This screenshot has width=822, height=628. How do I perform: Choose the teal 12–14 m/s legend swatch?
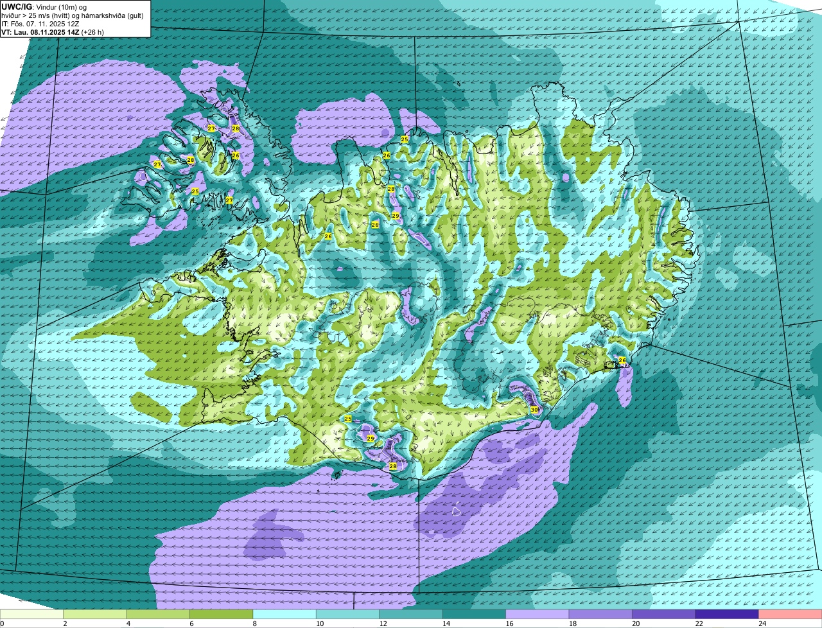point(411,614)
